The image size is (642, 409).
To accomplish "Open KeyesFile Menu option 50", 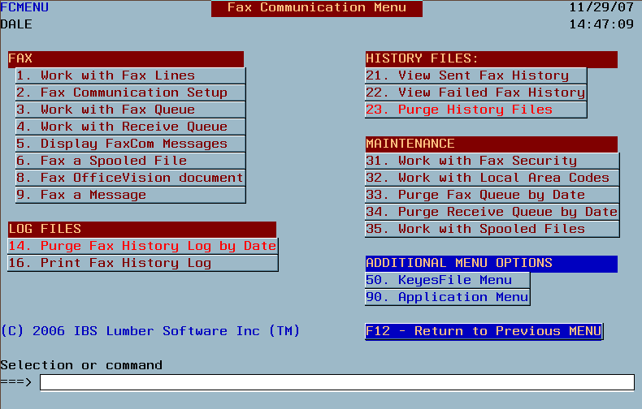I will pos(448,280).
